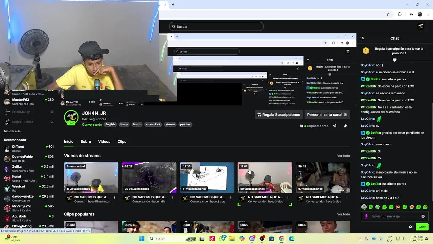Switch to the Sobre tab
This screenshot has height=244, width=433.
[x=86, y=142]
